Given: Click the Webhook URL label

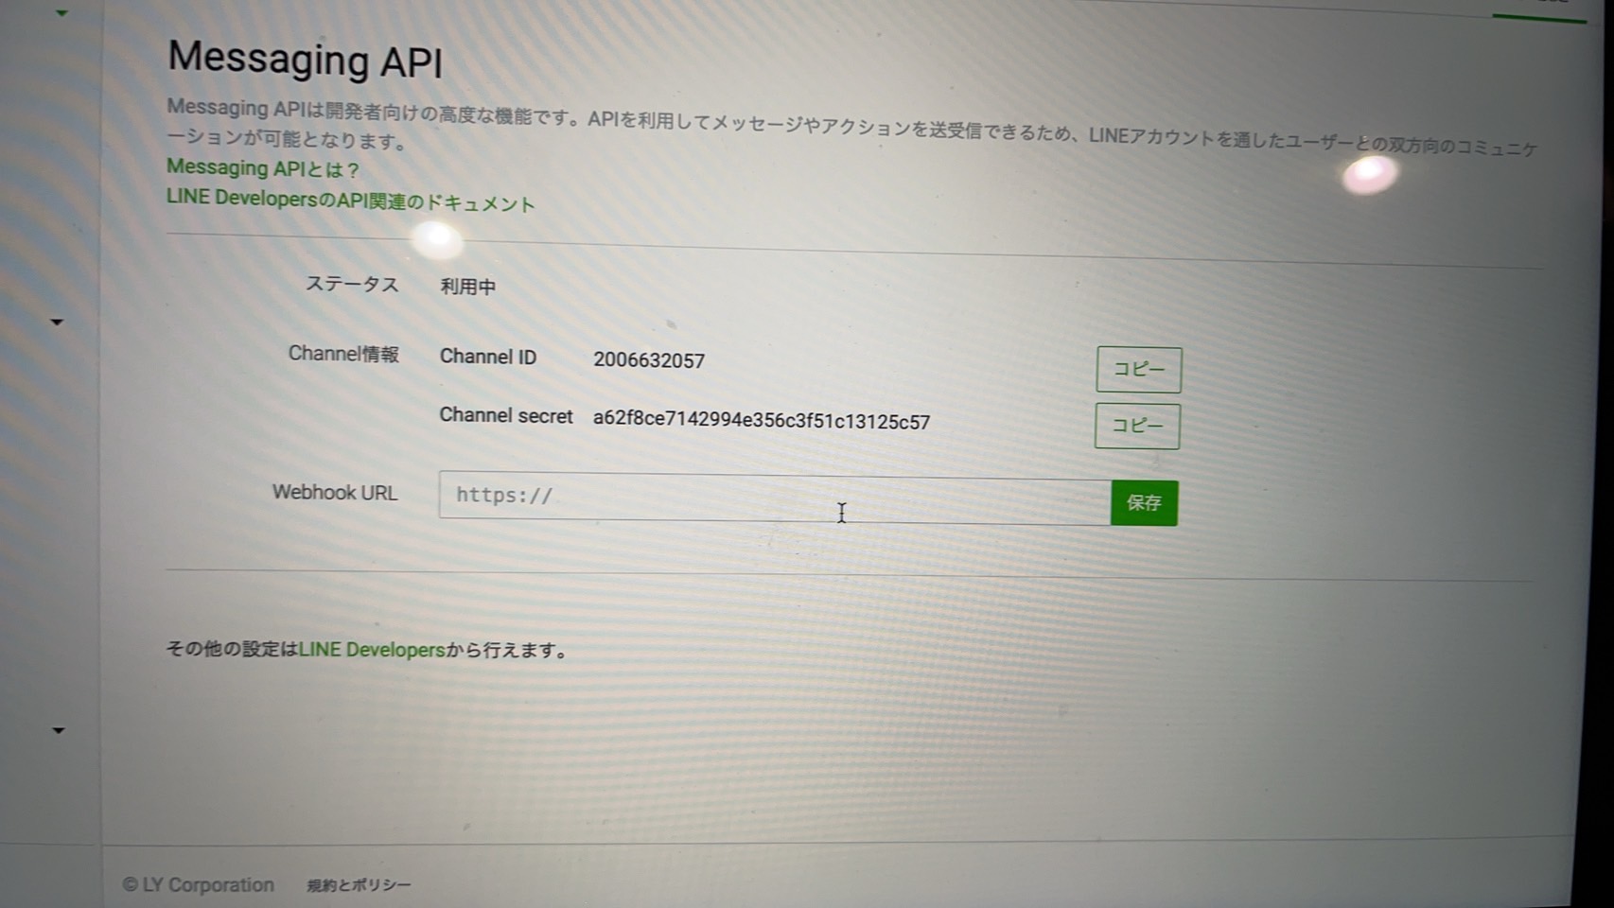Looking at the screenshot, I should [335, 493].
